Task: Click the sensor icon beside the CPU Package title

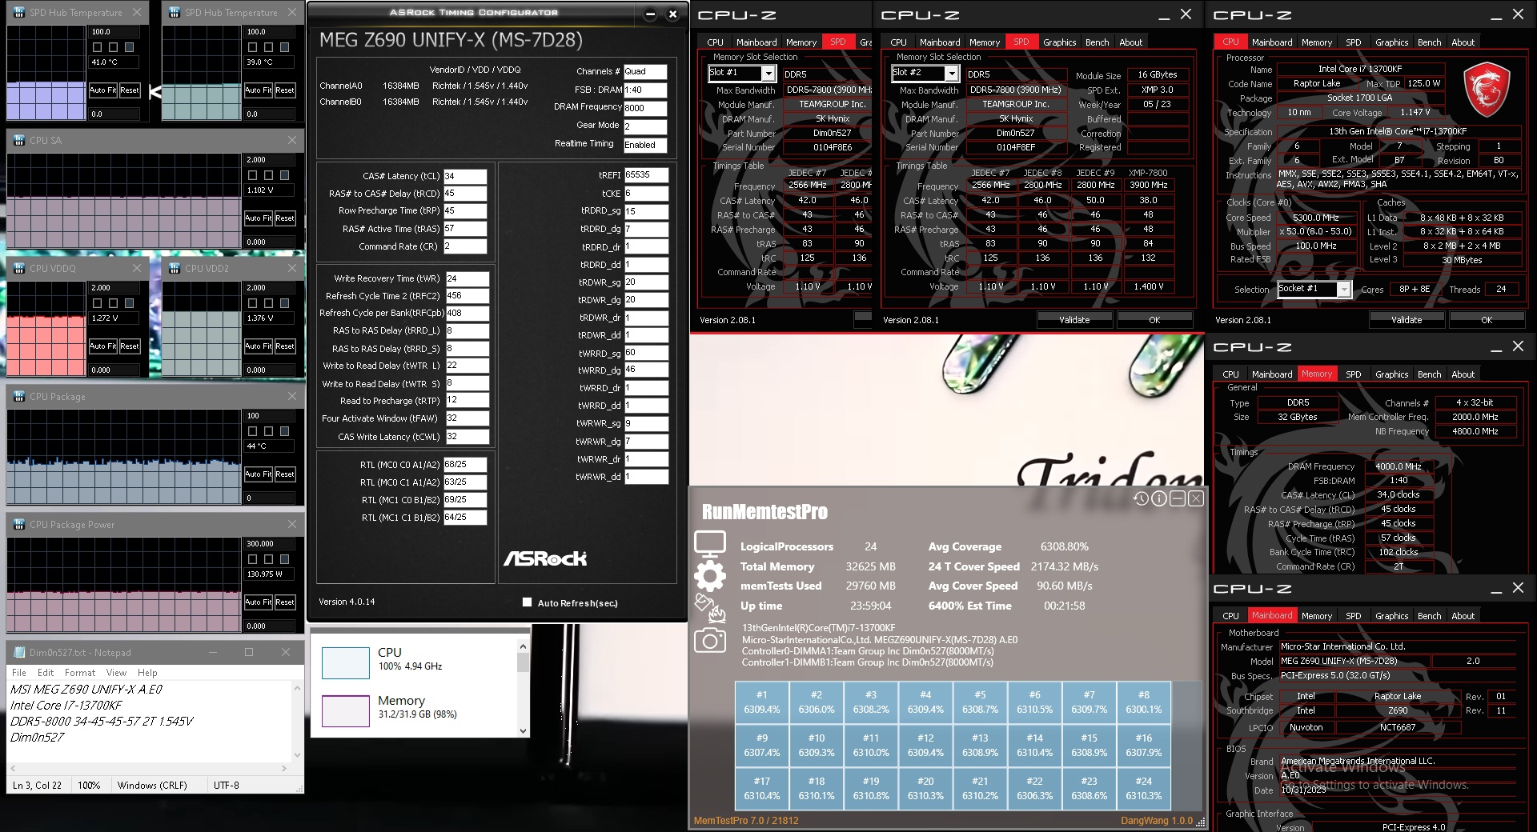Action: [19, 396]
